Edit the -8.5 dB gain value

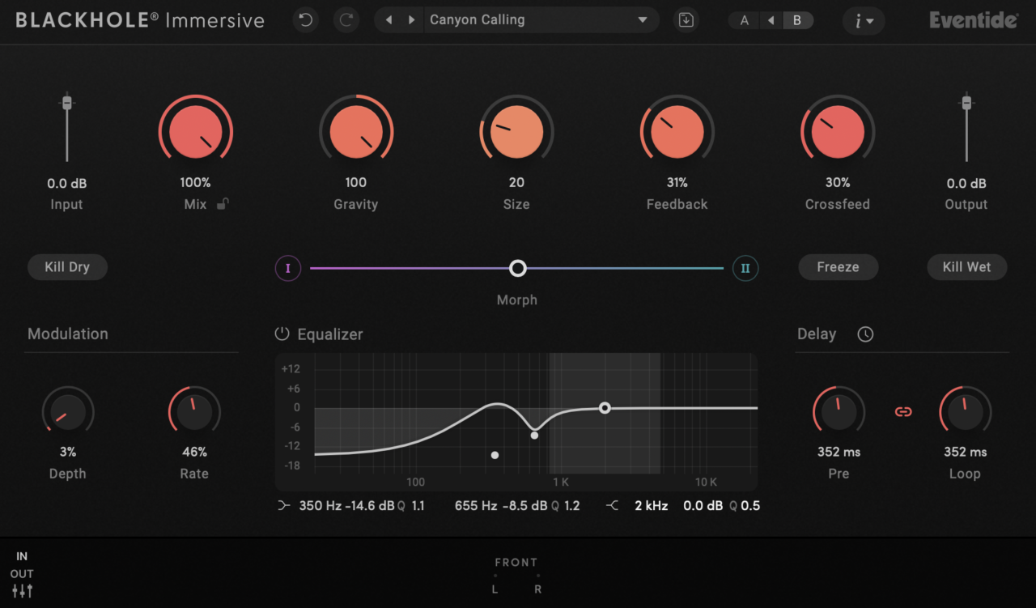524,506
